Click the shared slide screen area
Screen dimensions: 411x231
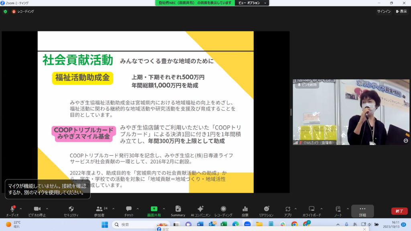pos(145,112)
